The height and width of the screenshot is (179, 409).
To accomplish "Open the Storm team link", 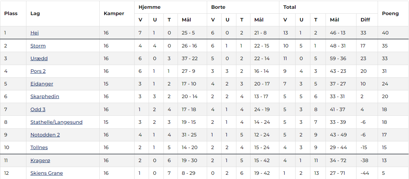I will (x=38, y=46).
